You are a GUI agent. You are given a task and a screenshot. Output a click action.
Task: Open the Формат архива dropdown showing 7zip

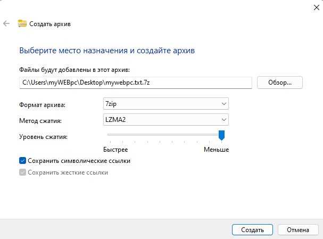166,104
